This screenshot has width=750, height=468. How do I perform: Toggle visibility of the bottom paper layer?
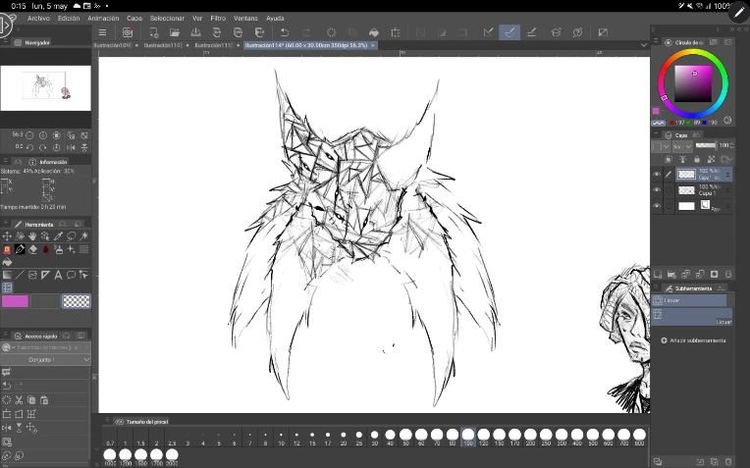[x=657, y=206]
